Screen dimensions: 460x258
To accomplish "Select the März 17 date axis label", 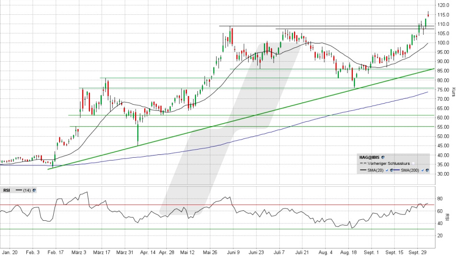I will pyautogui.click(x=102, y=252).
